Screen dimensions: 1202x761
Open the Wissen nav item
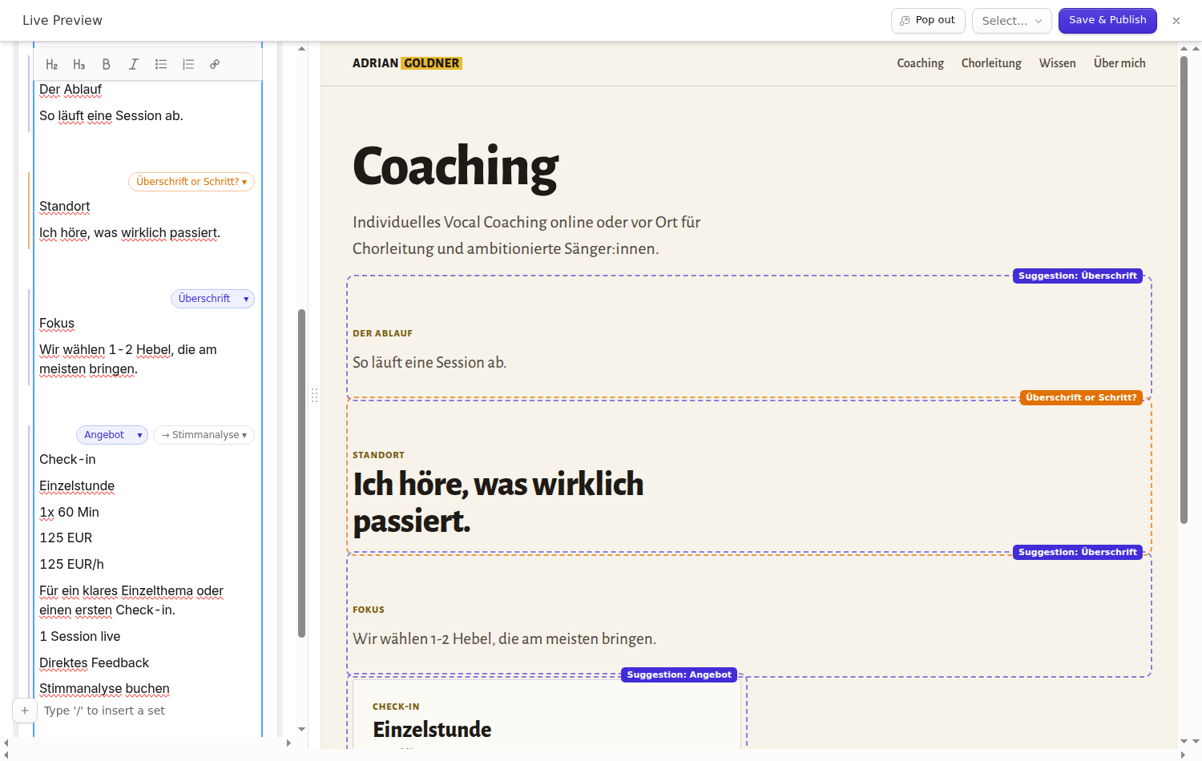[x=1058, y=63]
